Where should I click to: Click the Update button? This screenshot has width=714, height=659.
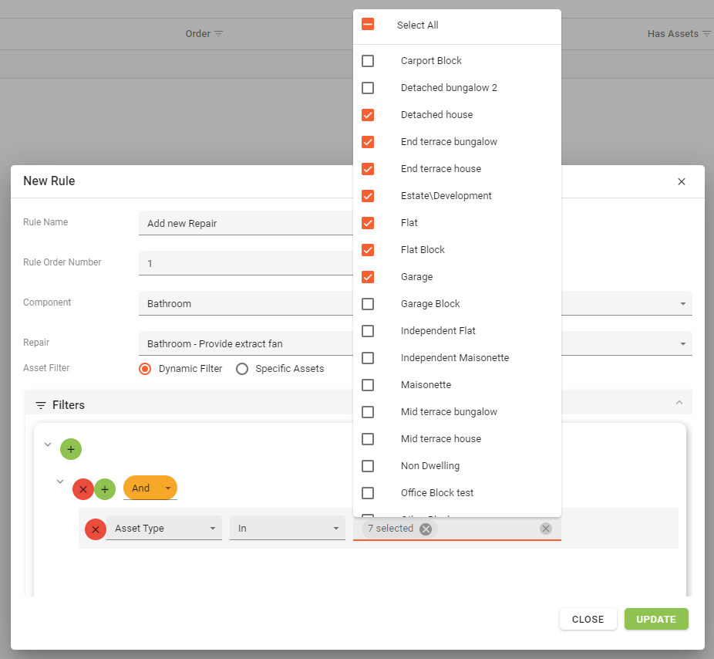click(655, 619)
